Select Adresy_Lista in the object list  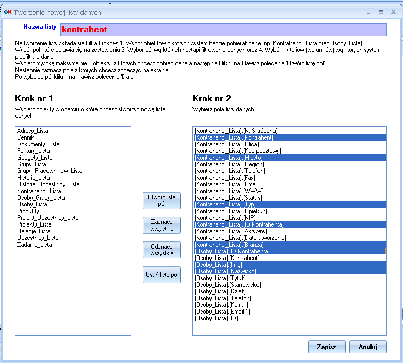[x=73, y=131]
